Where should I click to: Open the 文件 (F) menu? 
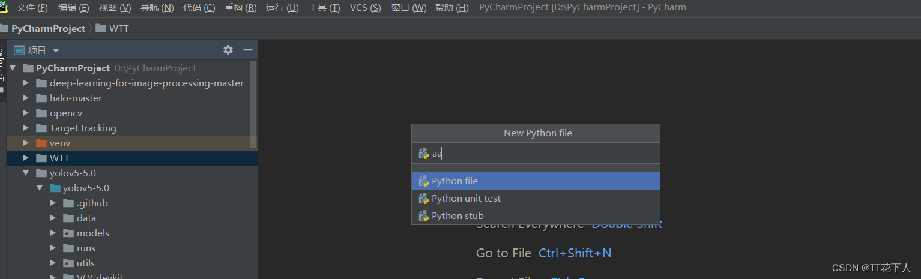tap(32, 8)
